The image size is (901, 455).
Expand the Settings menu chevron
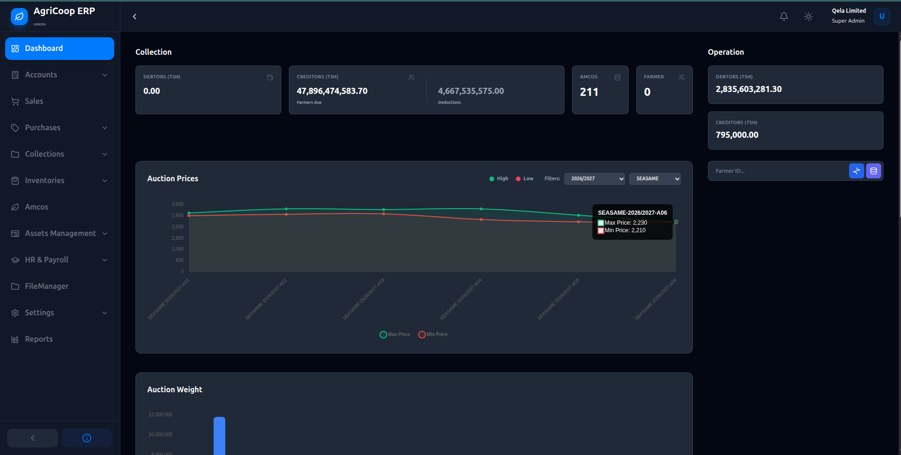[105, 313]
